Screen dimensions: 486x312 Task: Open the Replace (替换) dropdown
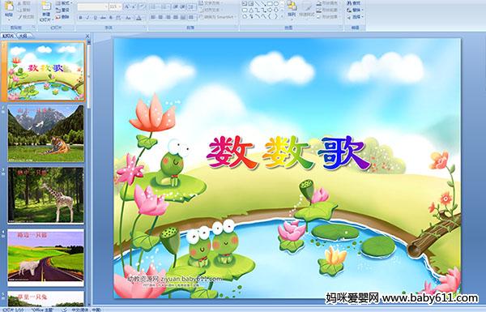(355, 10)
